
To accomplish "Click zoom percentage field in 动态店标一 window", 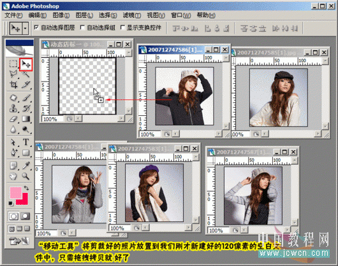I will tap(53, 119).
